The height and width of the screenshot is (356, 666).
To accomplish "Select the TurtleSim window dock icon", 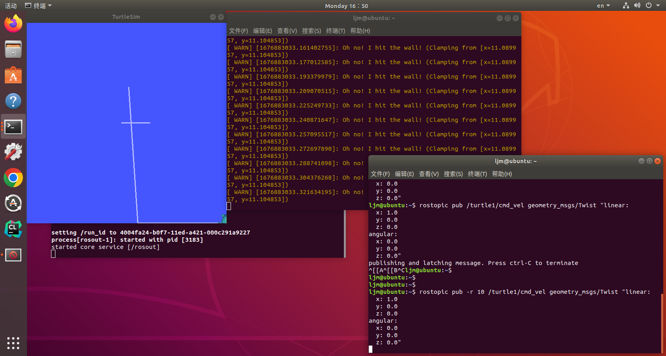I will pyautogui.click(x=13, y=255).
